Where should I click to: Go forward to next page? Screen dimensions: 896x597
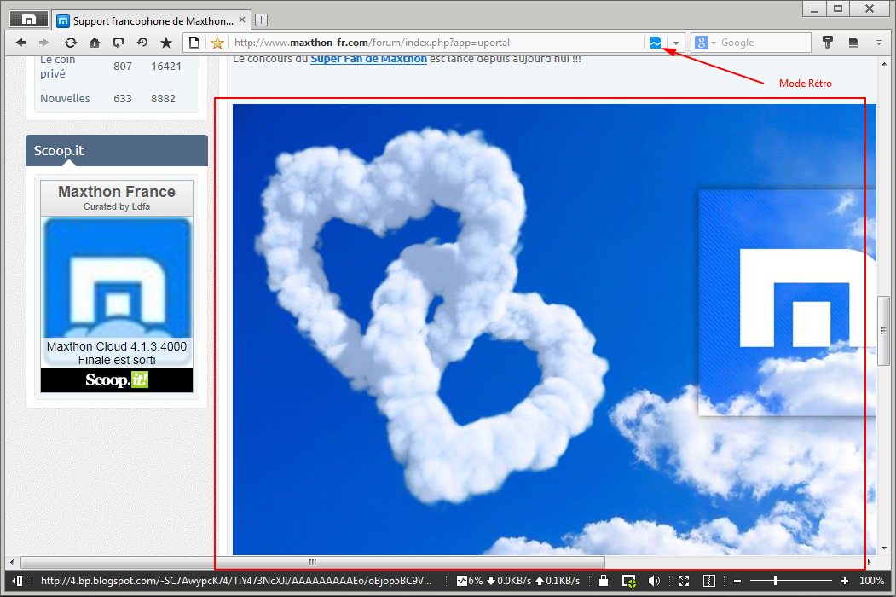click(x=44, y=43)
